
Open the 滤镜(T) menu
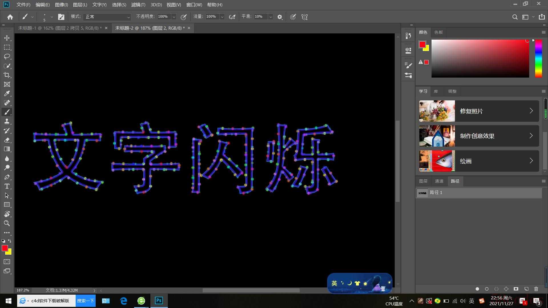138,5
